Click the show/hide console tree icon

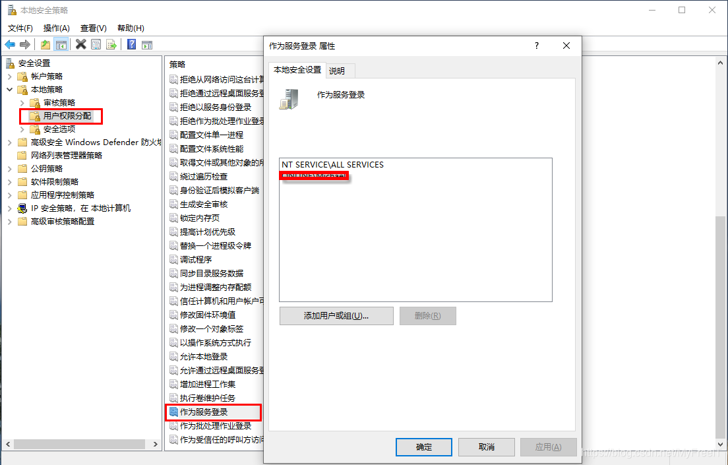pyautogui.click(x=61, y=45)
